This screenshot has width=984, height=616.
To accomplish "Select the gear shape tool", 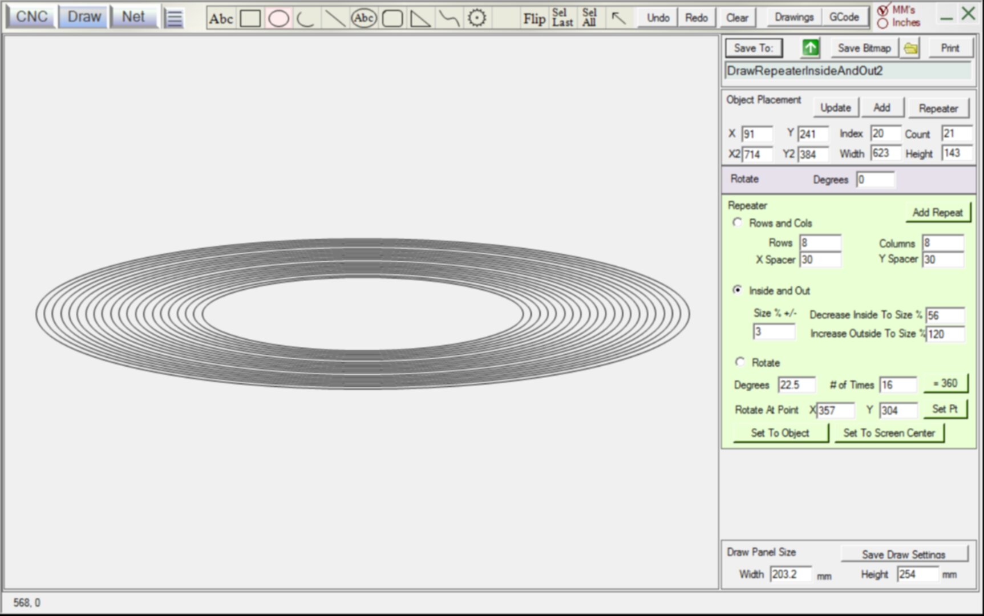I will pos(477,18).
